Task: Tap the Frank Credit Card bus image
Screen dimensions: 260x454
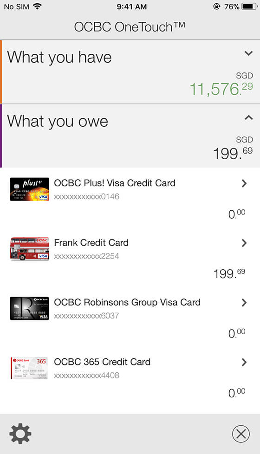Action: (x=30, y=249)
